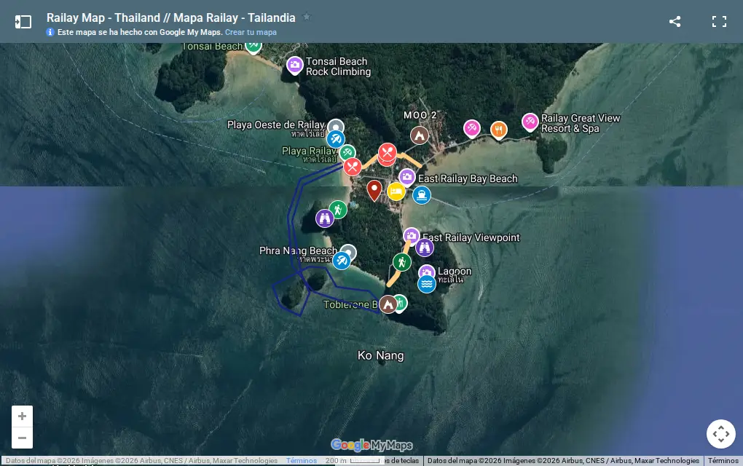Click the camera marker at East Railay Viewpoint

click(x=411, y=236)
